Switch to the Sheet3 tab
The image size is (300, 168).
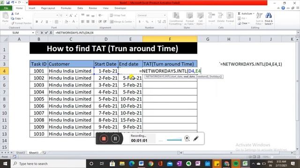(21, 153)
